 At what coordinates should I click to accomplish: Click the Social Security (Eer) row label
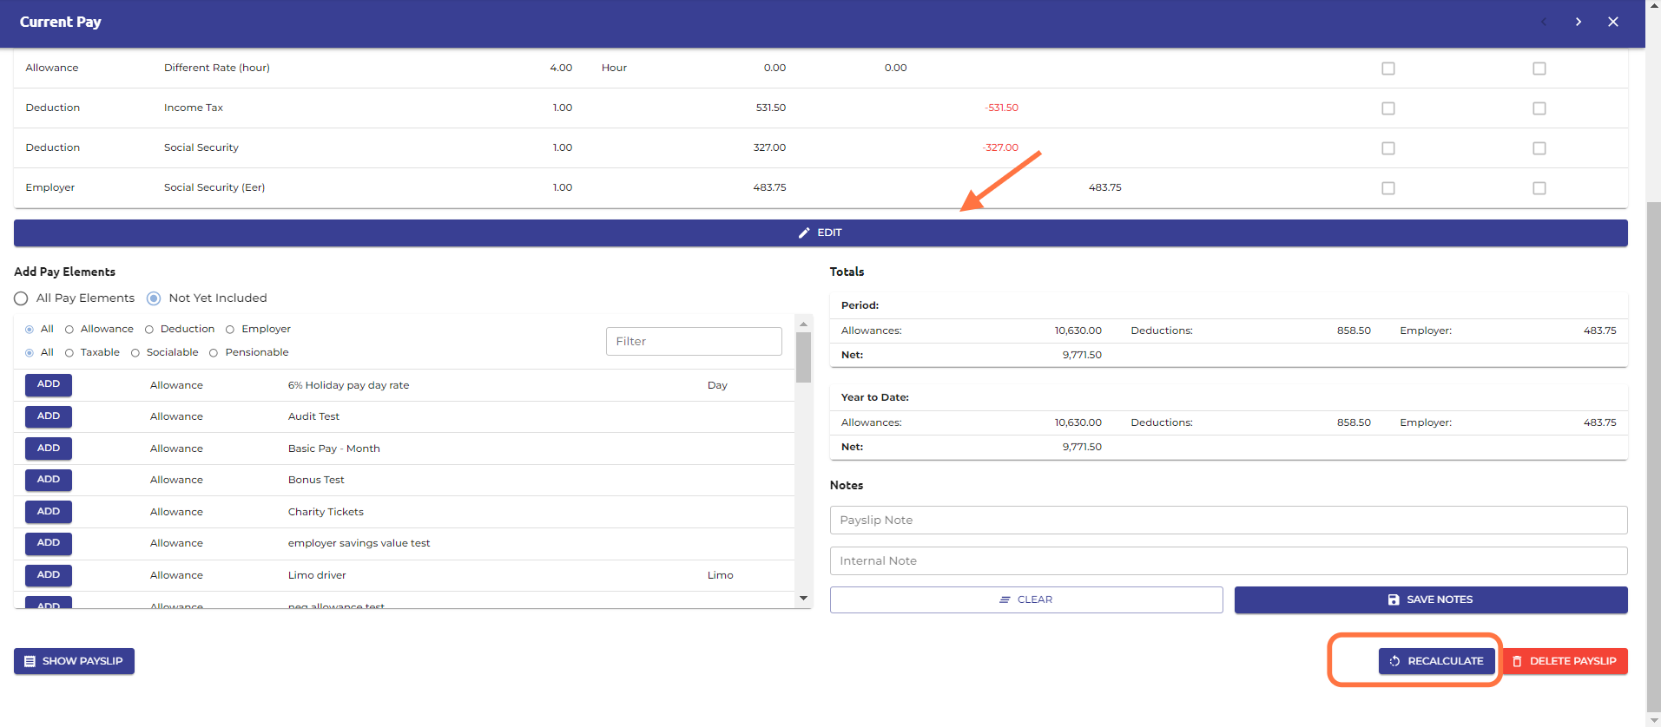(214, 187)
